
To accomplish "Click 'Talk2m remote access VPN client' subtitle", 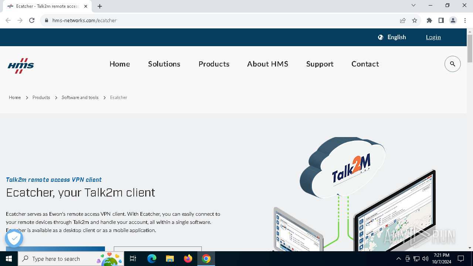I will point(54,180).
